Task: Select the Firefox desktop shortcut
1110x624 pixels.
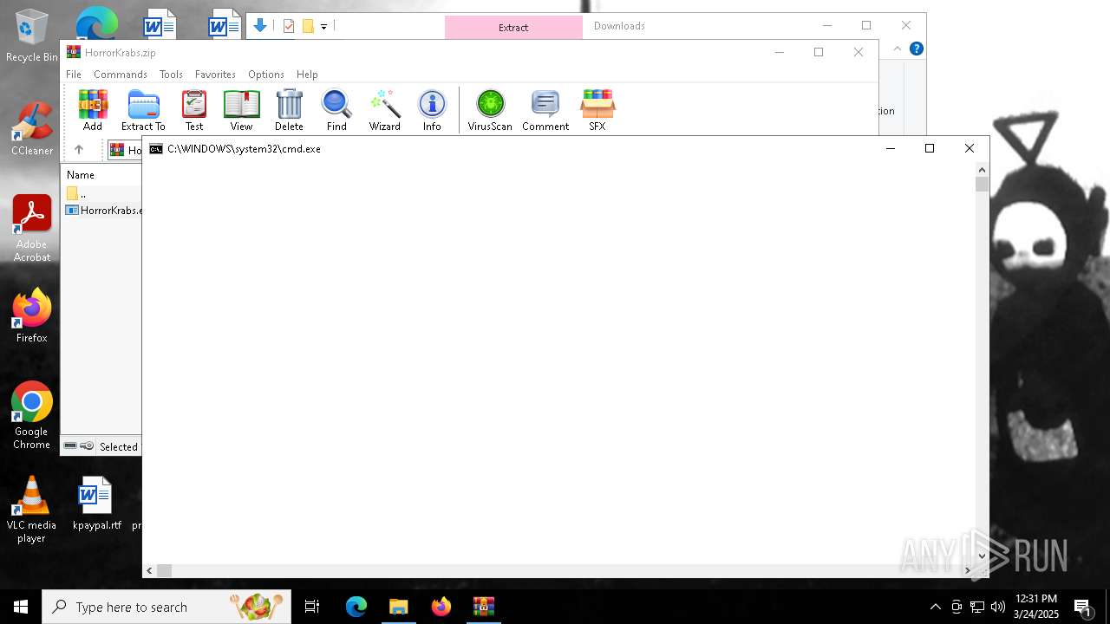Action: [x=32, y=315]
